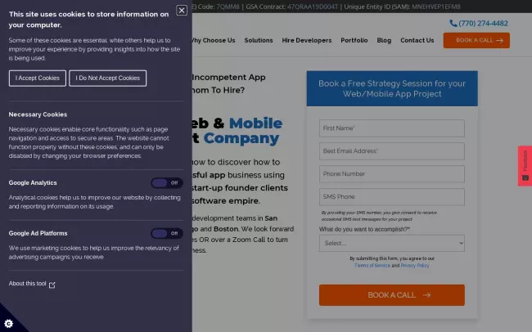Close the cookie panel with the X icon
The width and height of the screenshot is (532, 332).
click(182, 11)
